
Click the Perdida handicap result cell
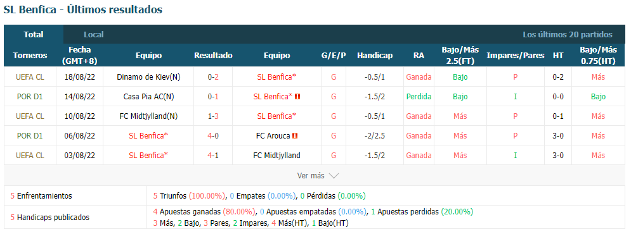pos(419,97)
